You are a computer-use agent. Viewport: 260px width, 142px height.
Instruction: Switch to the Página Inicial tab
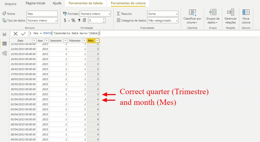point(35,3)
